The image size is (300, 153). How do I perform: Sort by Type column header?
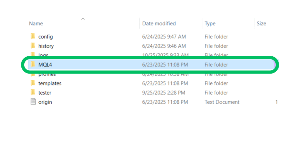tap(210, 24)
